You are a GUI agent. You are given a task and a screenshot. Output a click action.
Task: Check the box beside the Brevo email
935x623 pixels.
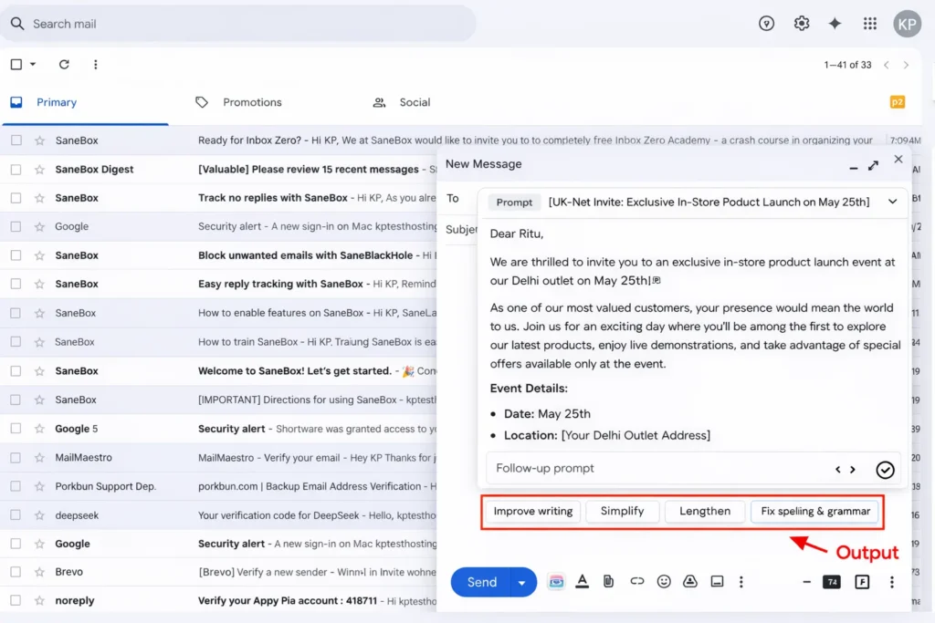[16, 572]
